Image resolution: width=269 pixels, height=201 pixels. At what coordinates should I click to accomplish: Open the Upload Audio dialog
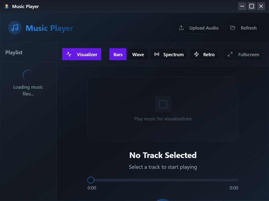199,28
